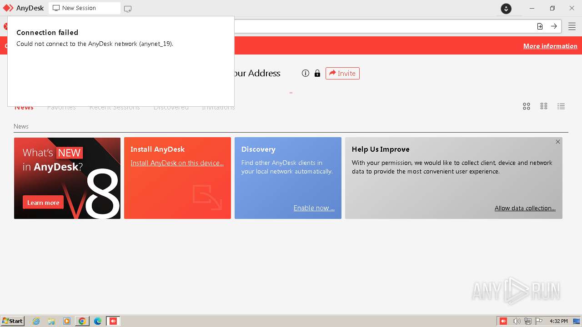Click the Learn more button
Image resolution: width=582 pixels, height=327 pixels.
[43, 203]
